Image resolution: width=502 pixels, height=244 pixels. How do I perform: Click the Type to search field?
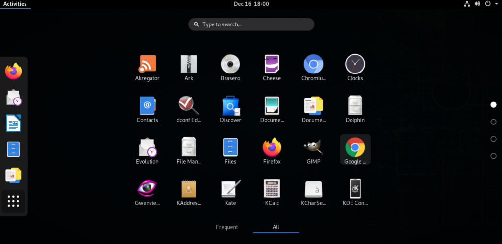pos(251,24)
